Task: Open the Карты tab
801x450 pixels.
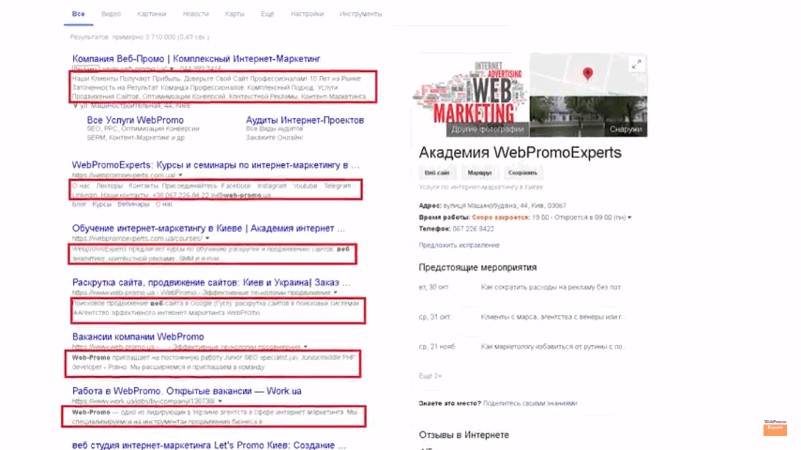Action: [x=235, y=13]
